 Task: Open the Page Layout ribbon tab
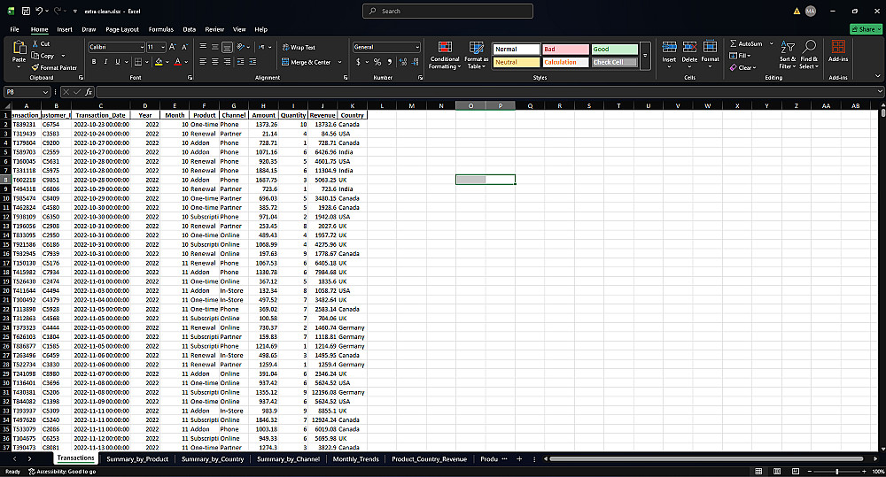122,29
